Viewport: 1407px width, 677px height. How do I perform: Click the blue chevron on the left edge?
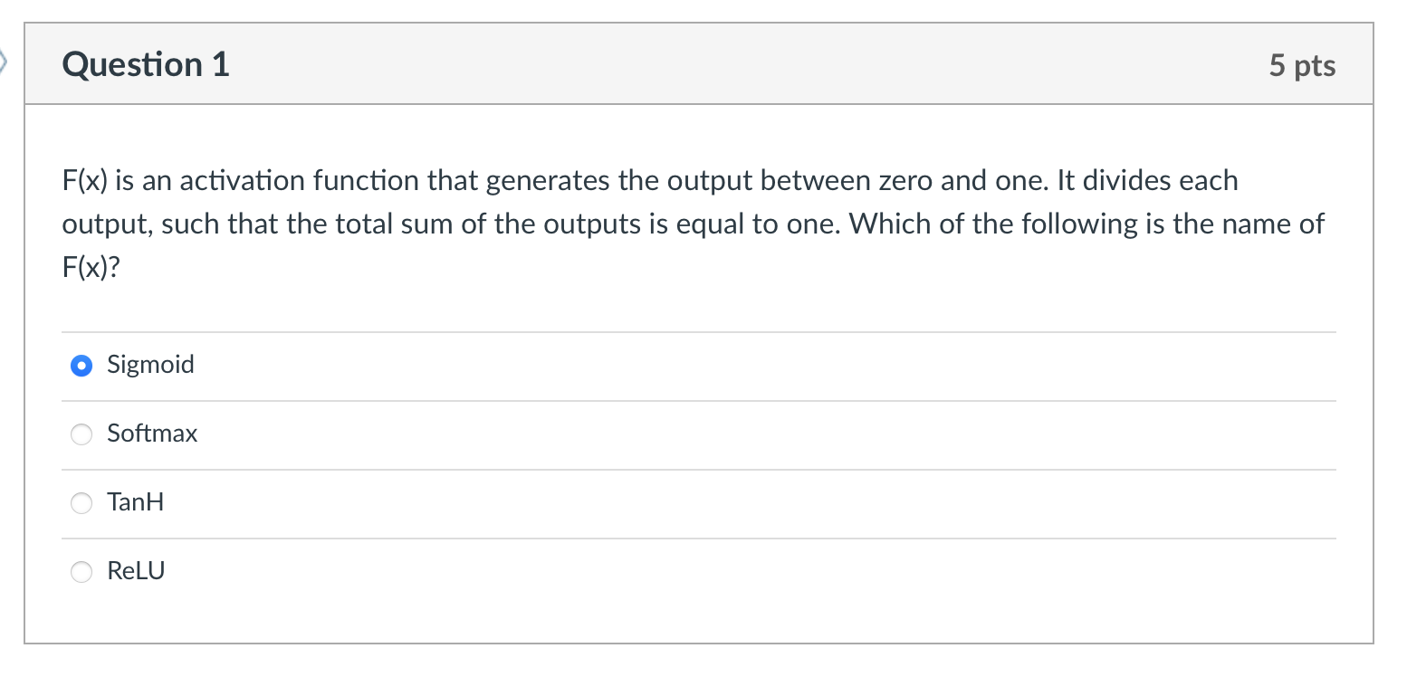[x=5, y=59]
